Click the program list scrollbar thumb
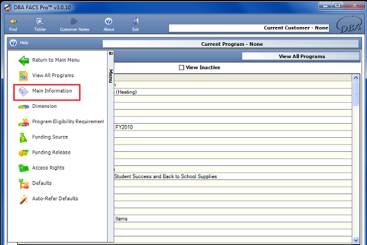 [356, 93]
